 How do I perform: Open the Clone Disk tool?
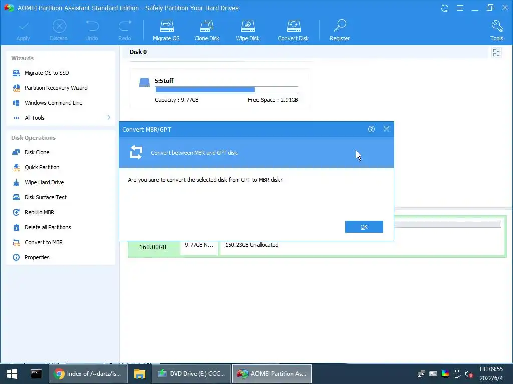tap(207, 30)
